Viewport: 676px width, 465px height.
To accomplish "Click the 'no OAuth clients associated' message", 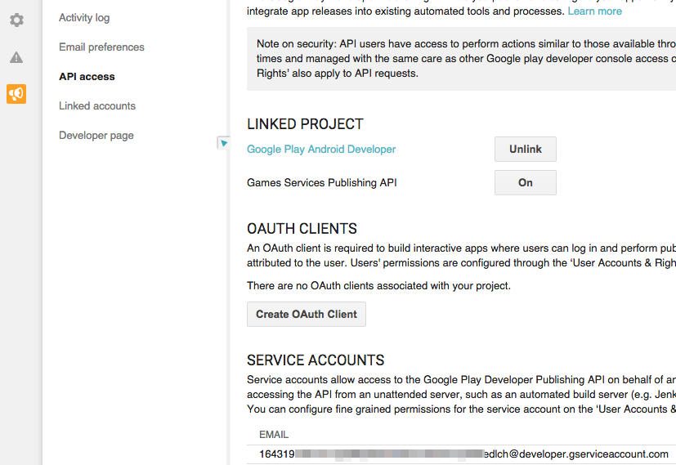I will point(378,286).
